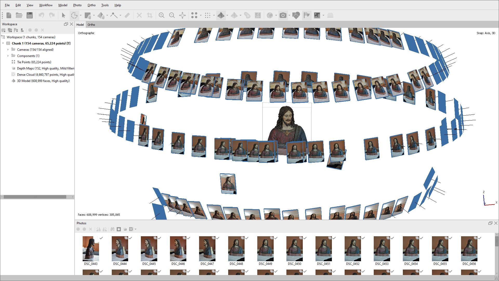499x281 pixels.
Task: Select the Navigation arrow pointer tool
Action: (x=64, y=15)
